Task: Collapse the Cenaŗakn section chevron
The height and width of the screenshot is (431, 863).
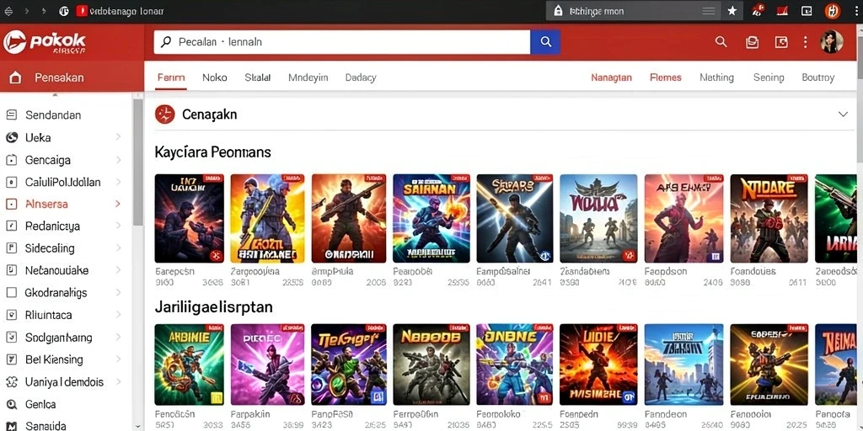Action: click(843, 114)
